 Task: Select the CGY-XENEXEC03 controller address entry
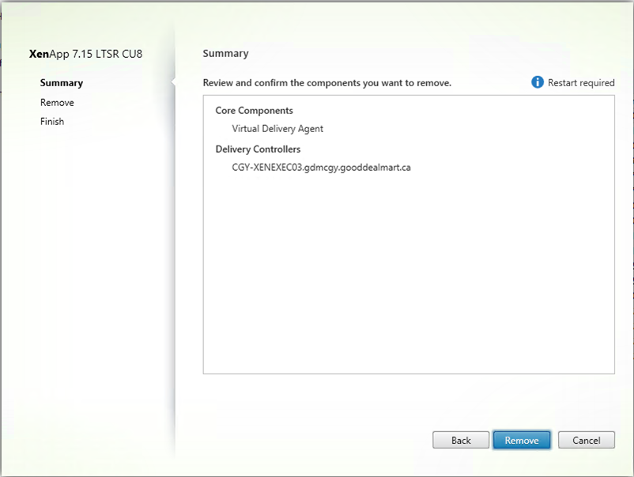click(321, 168)
